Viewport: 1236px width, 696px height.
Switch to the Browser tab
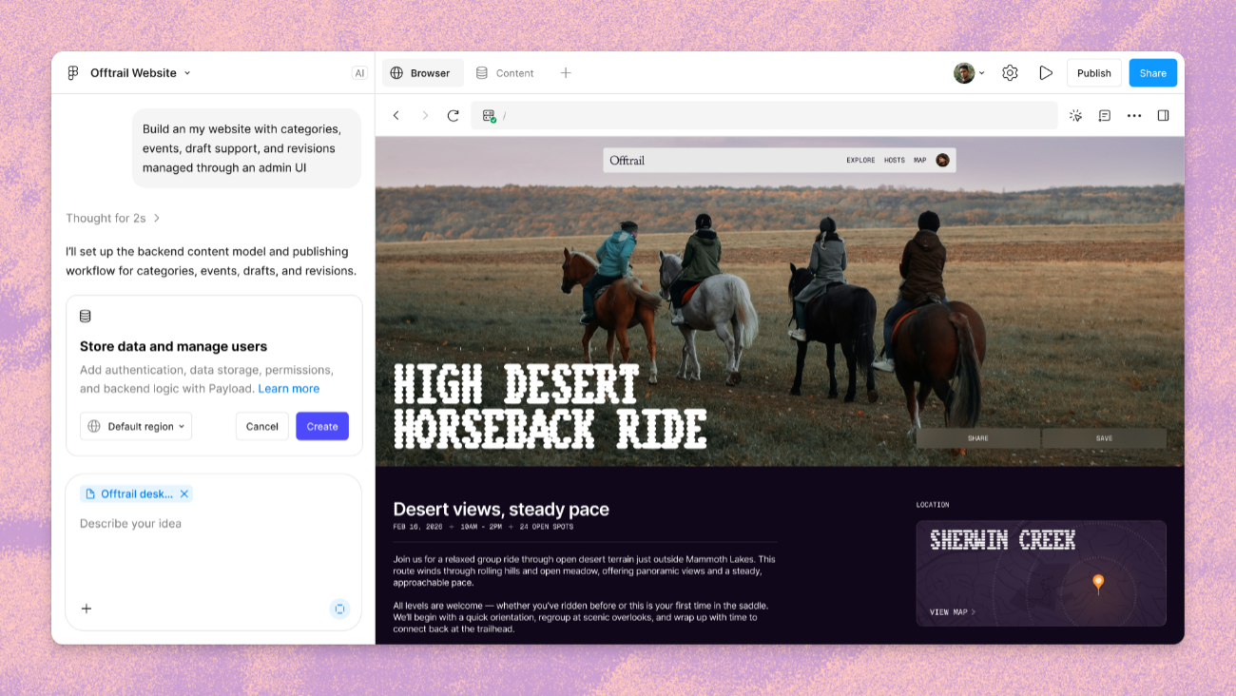click(x=423, y=73)
